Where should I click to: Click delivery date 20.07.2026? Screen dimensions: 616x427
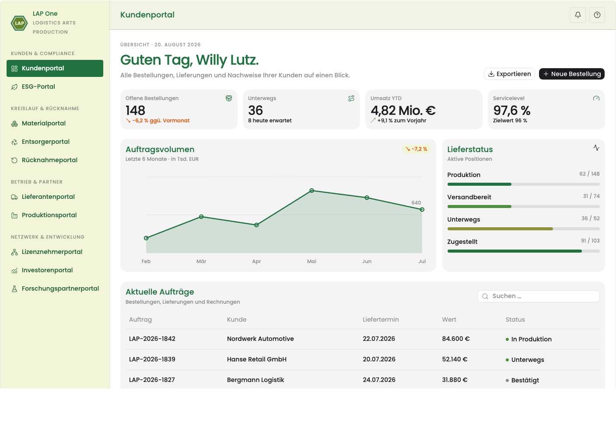click(x=379, y=359)
